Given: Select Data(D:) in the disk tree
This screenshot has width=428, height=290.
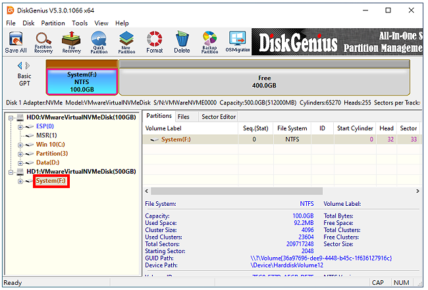Looking at the screenshot, I should (48, 162).
